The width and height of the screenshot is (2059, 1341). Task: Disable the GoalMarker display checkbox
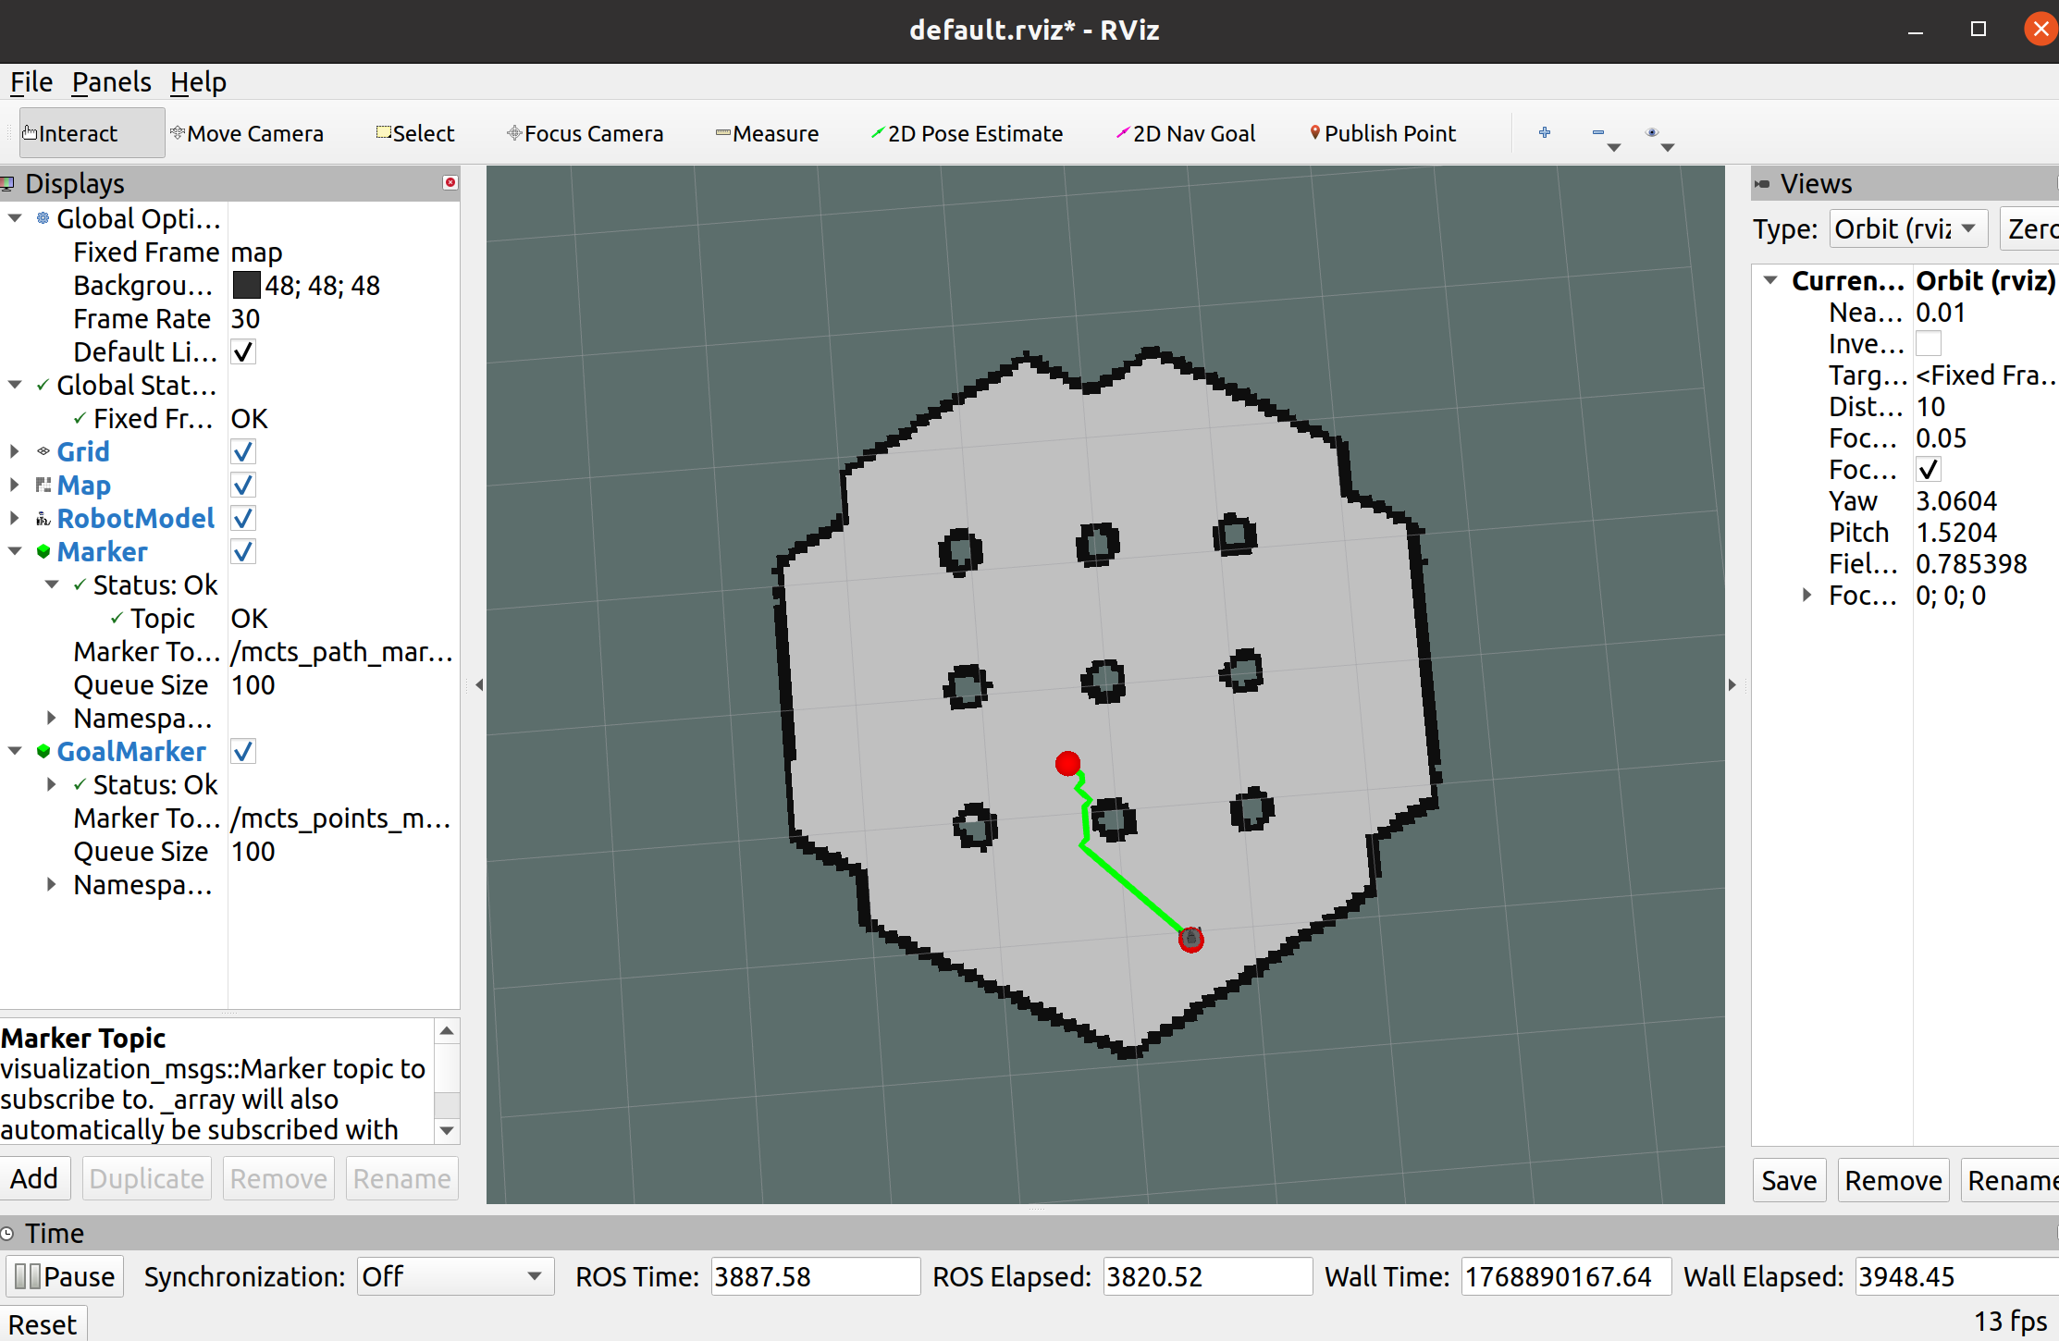pos(243,752)
